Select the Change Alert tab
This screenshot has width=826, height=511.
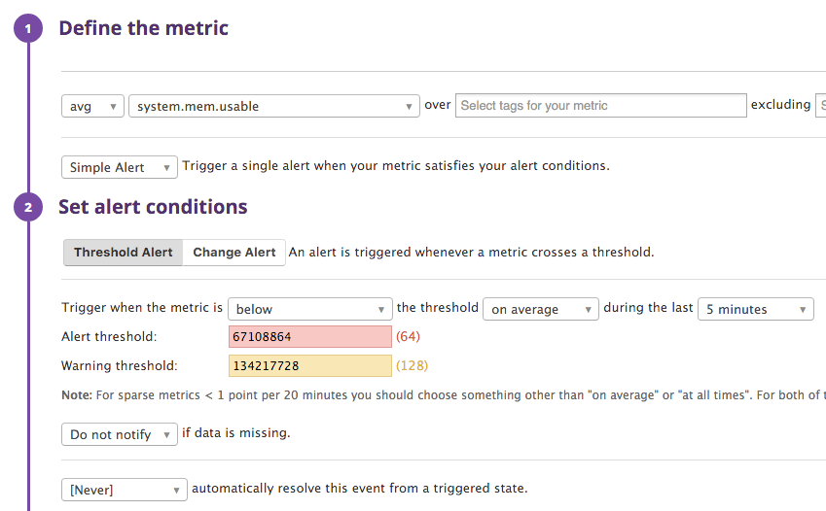(x=234, y=253)
